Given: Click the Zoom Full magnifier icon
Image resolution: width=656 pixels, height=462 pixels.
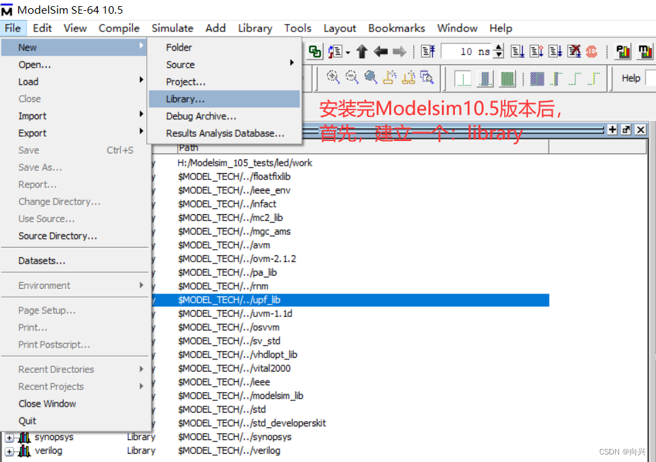Looking at the screenshot, I should pyautogui.click(x=369, y=77).
